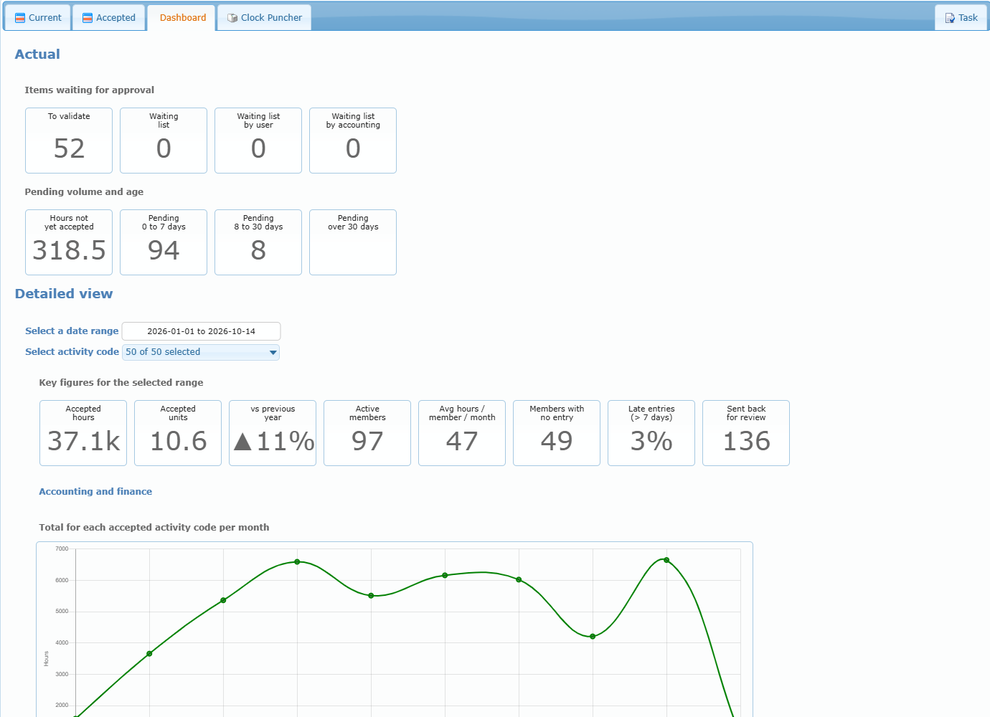This screenshot has height=717, width=990.
Task: Click the chart data point near 4200 hours
Action: pyautogui.click(x=593, y=637)
